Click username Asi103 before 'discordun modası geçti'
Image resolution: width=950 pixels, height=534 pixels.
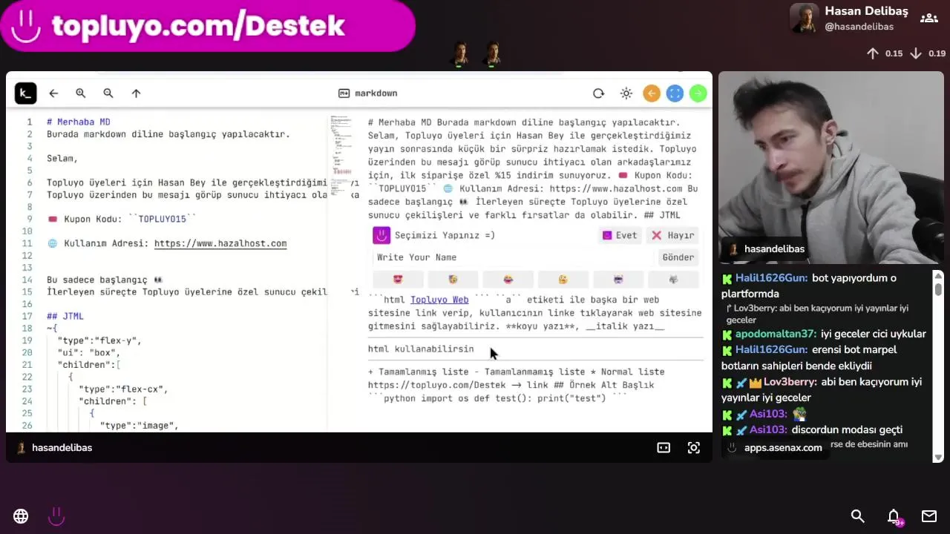[769, 430]
